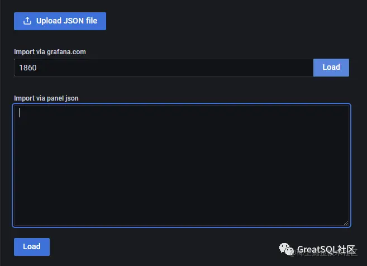Focus the grafana.com dashboard ID field

point(164,68)
